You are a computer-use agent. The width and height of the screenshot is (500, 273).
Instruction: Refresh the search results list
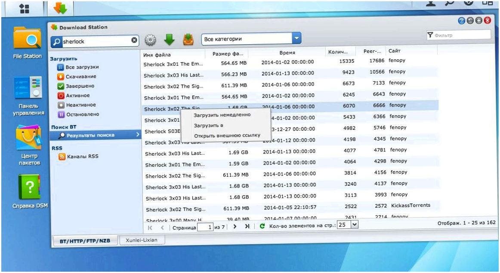[x=262, y=226]
